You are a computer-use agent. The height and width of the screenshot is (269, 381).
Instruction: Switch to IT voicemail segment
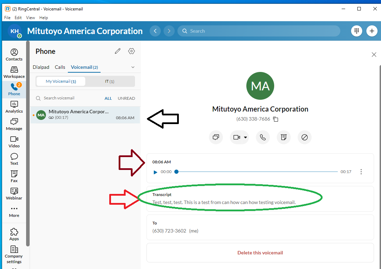[110, 81]
